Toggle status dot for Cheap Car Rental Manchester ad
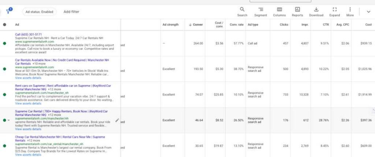This screenshot has width=375, height=157. point(4,146)
